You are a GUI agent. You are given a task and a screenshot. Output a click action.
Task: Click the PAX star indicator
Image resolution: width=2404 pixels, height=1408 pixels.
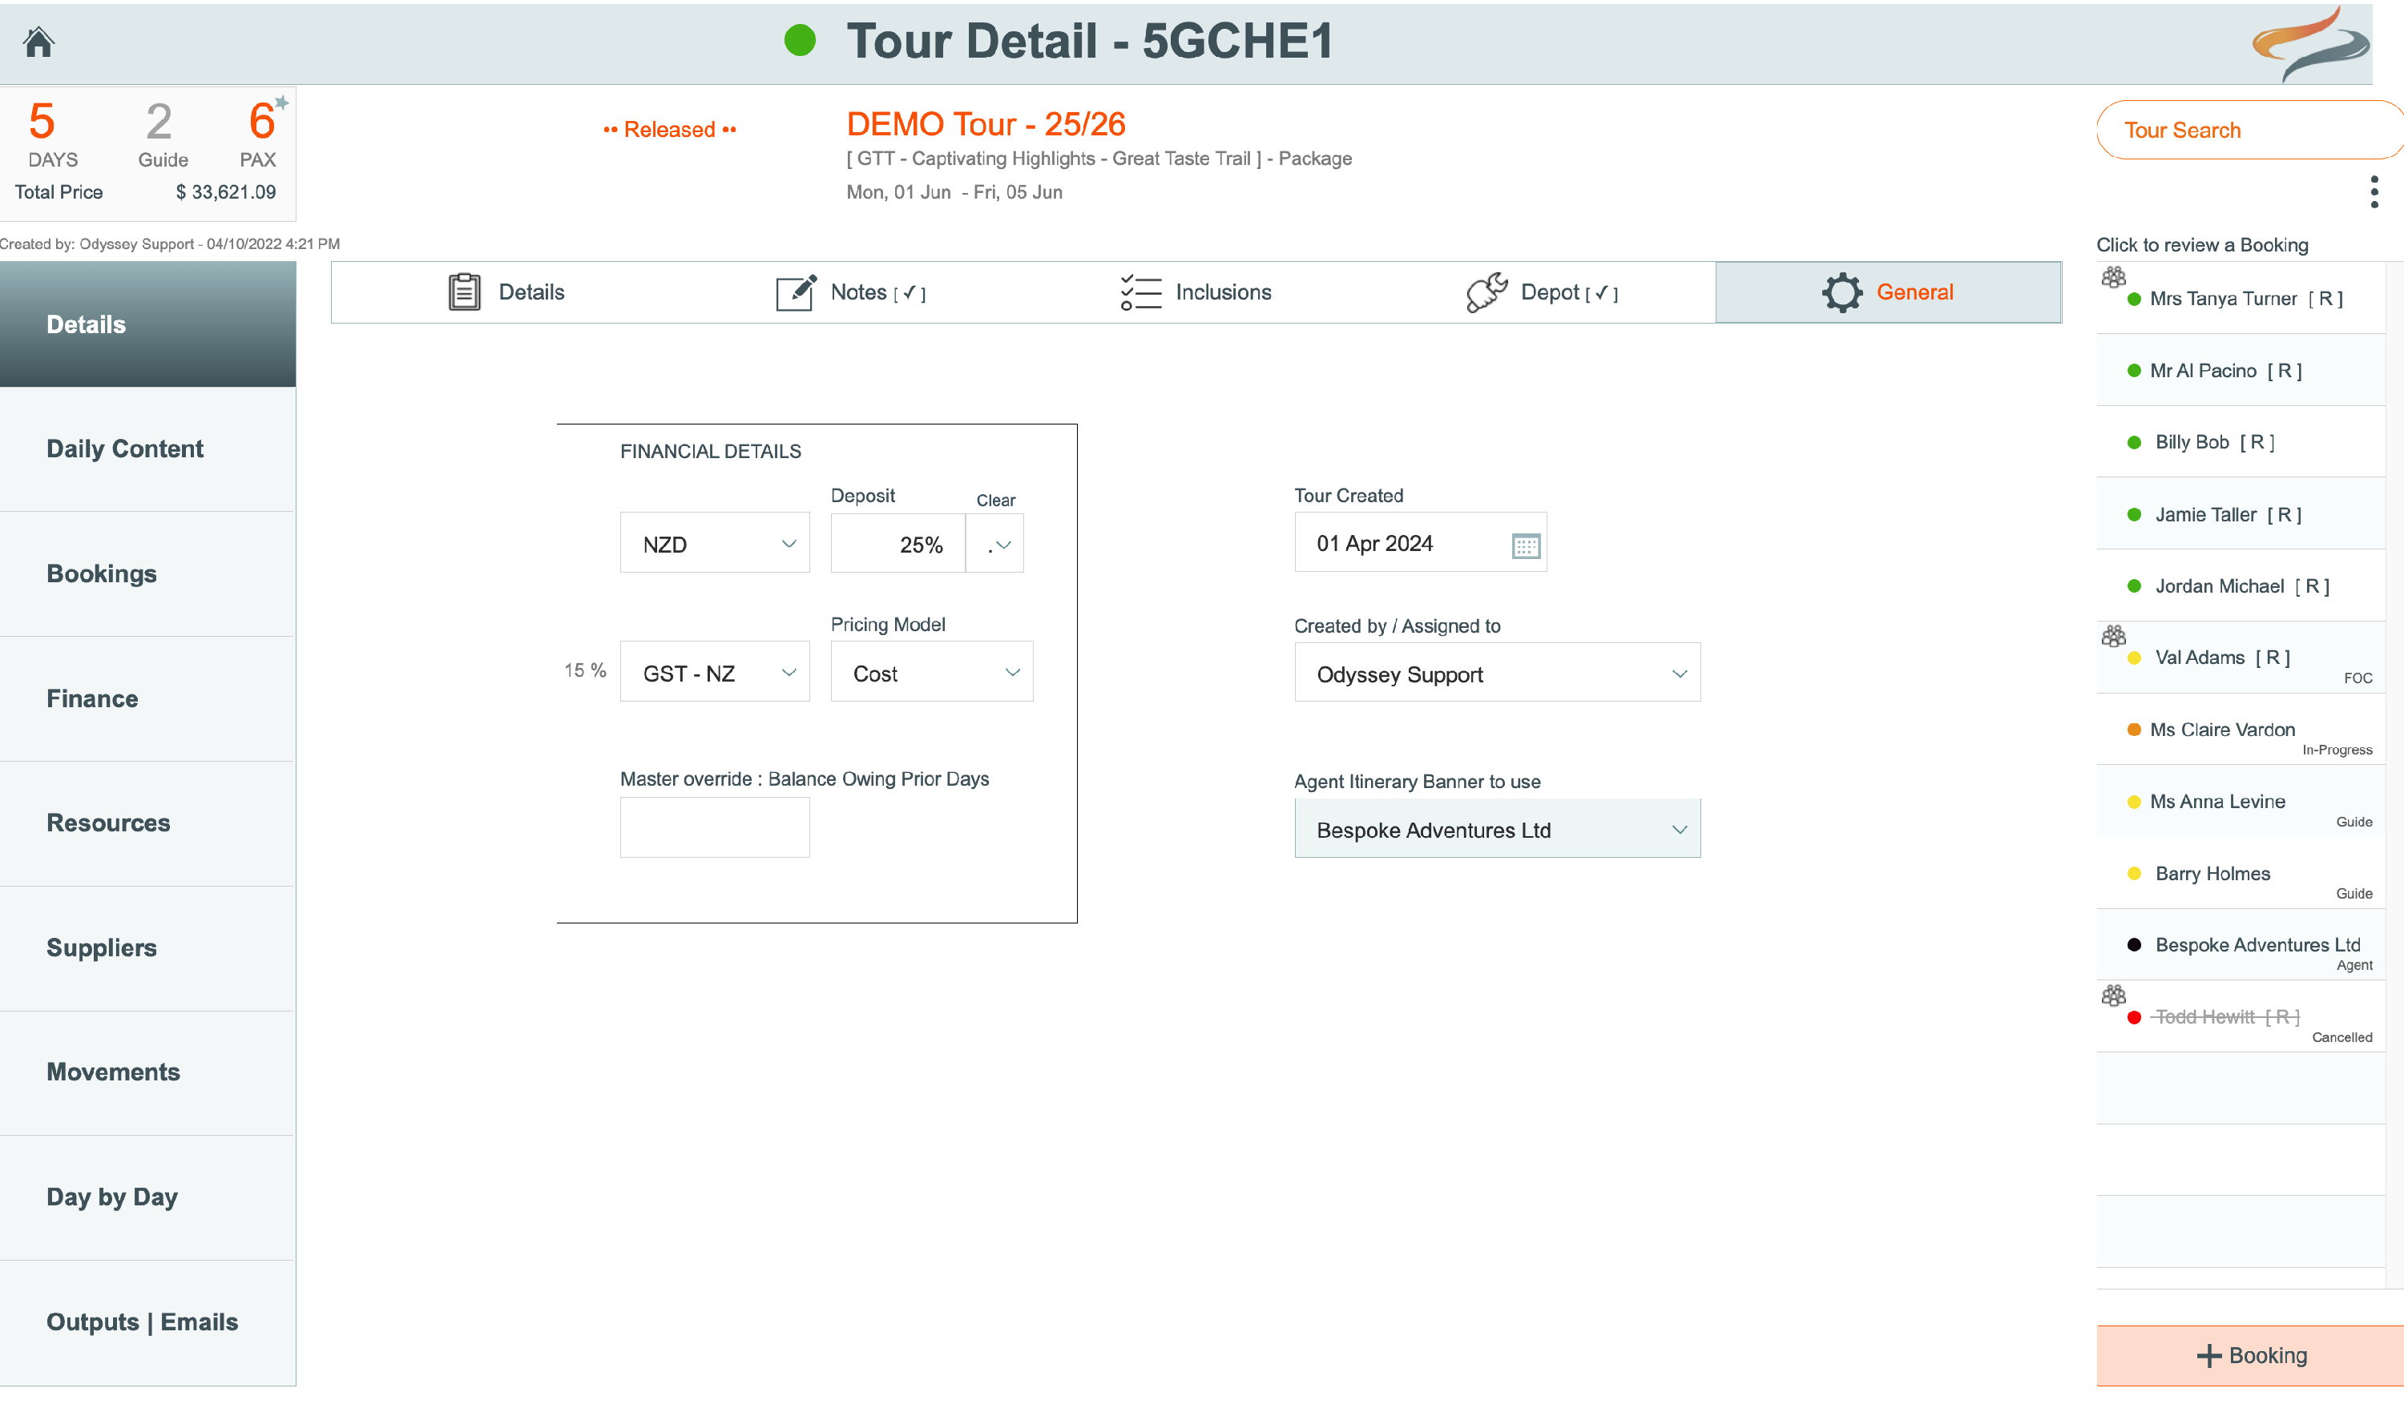tap(281, 102)
